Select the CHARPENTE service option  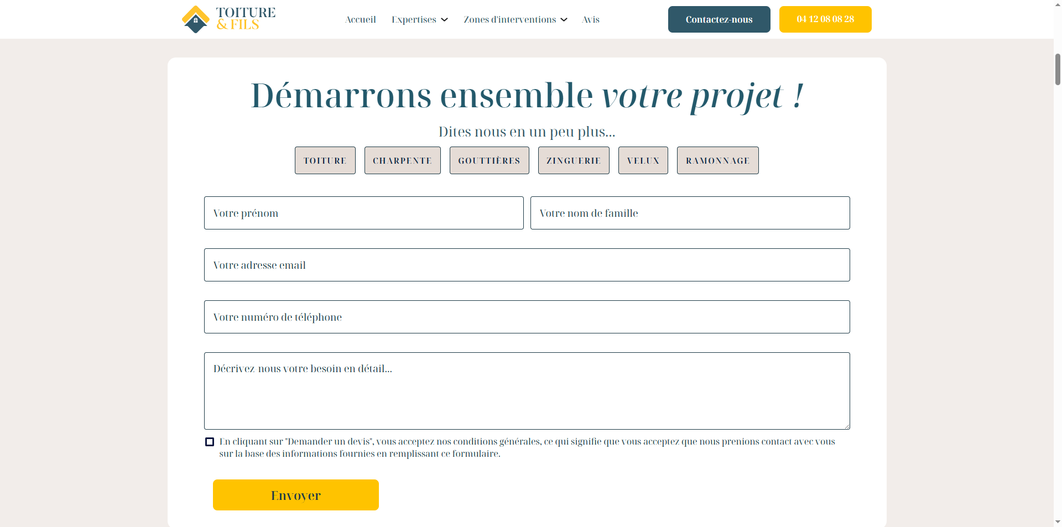pyautogui.click(x=402, y=160)
